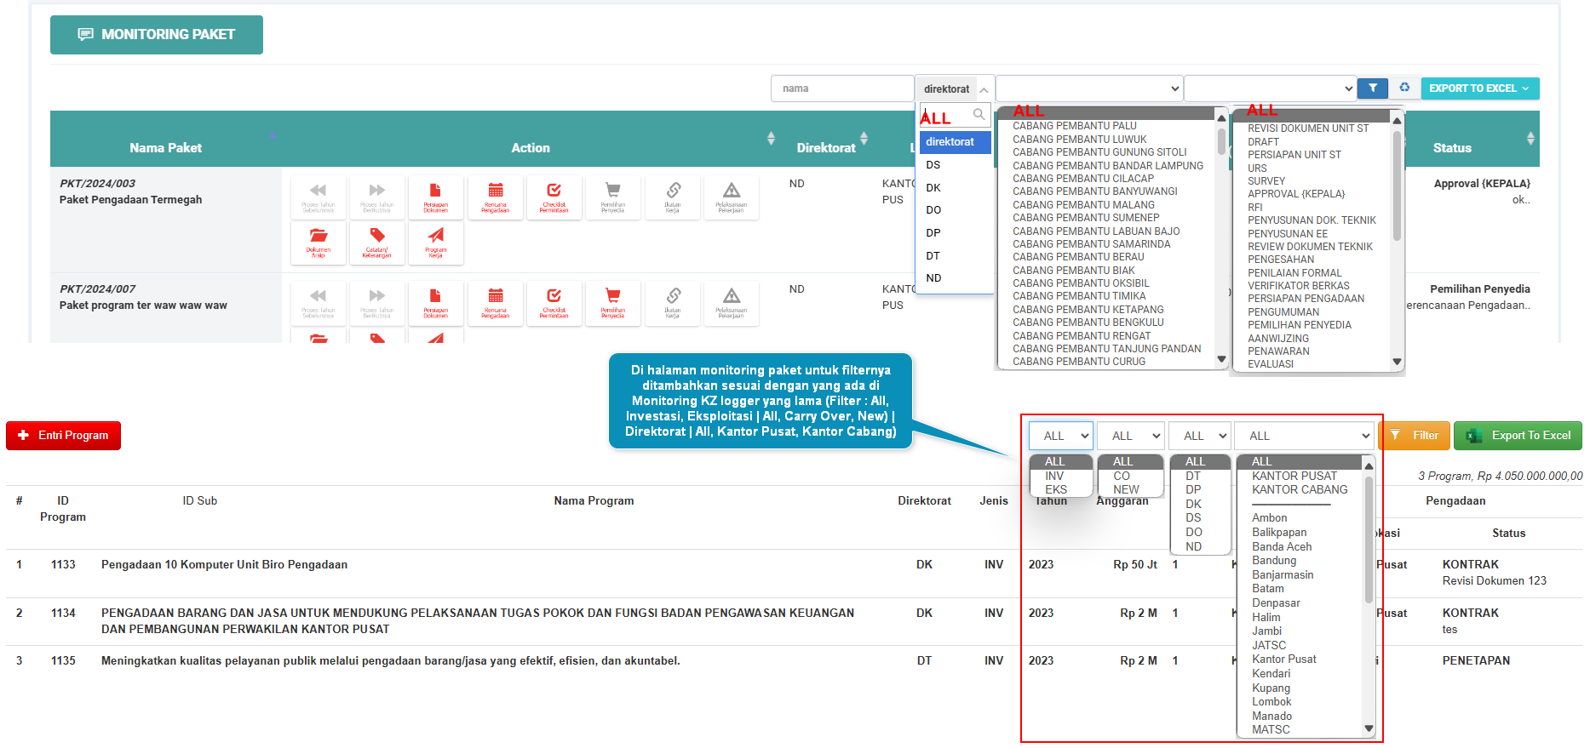Click Pelaksanaan Pekerjaan icon for PKT/2024/007
The image size is (1590, 748).
(x=731, y=303)
